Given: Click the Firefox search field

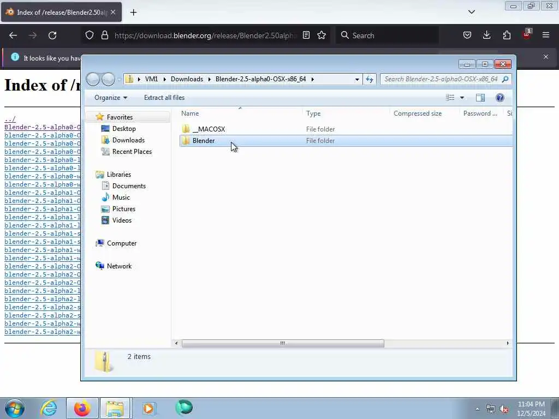Looking at the screenshot, I should [x=388, y=35].
